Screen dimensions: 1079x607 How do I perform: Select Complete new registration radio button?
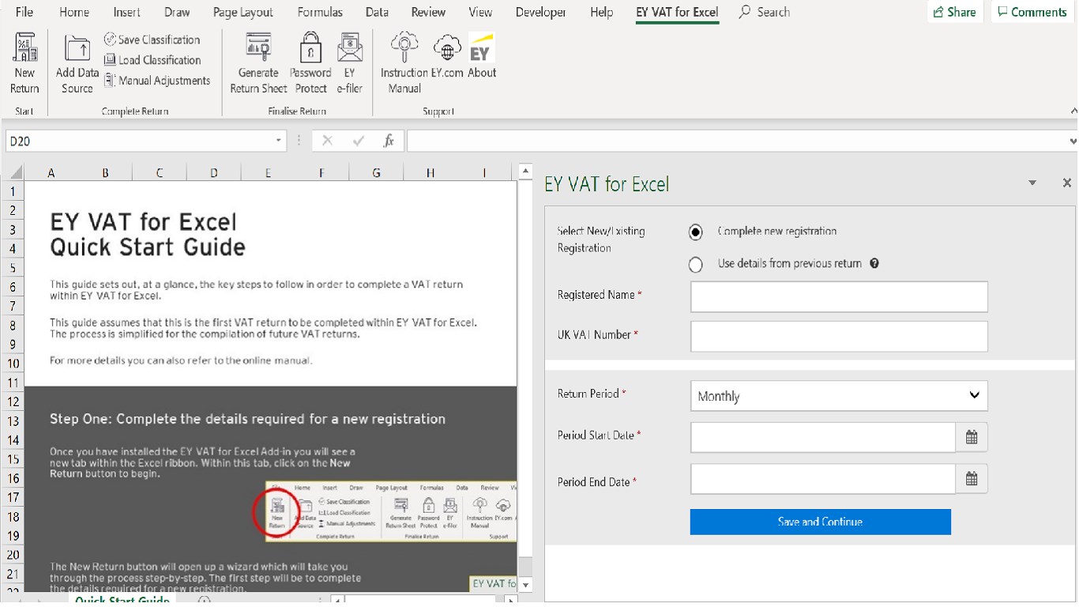pos(695,232)
